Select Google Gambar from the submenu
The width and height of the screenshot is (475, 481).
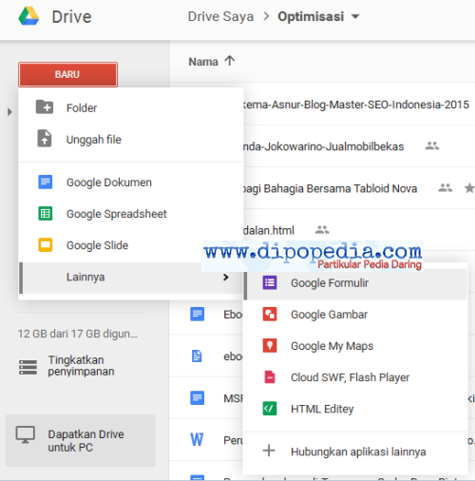coord(355,315)
